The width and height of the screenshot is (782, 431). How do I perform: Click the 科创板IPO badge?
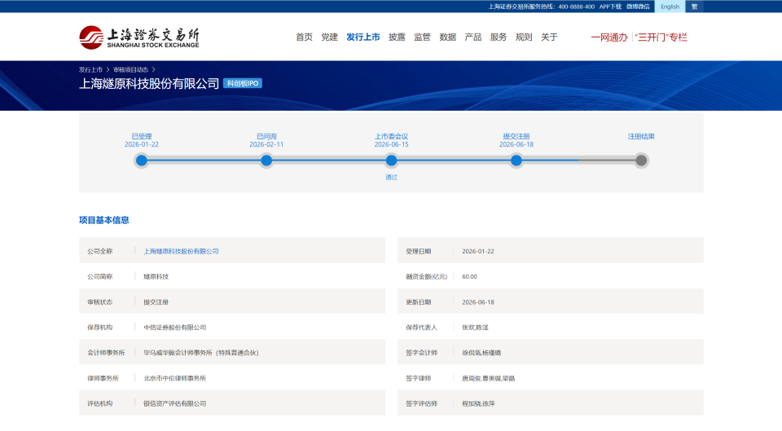coord(243,83)
